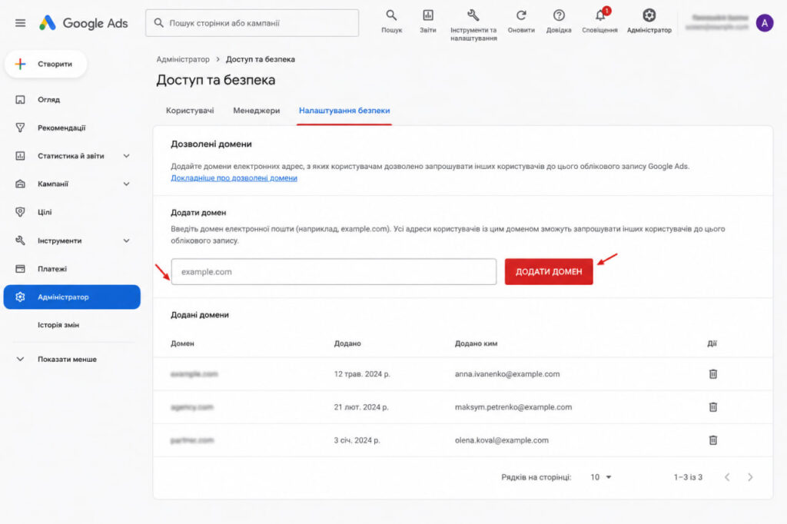Select the date 21 лют. 2024 р.
This screenshot has width=787, height=524.
tap(361, 407)
